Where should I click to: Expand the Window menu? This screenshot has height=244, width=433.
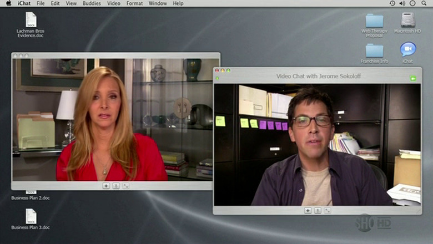[x=158, y=3]
